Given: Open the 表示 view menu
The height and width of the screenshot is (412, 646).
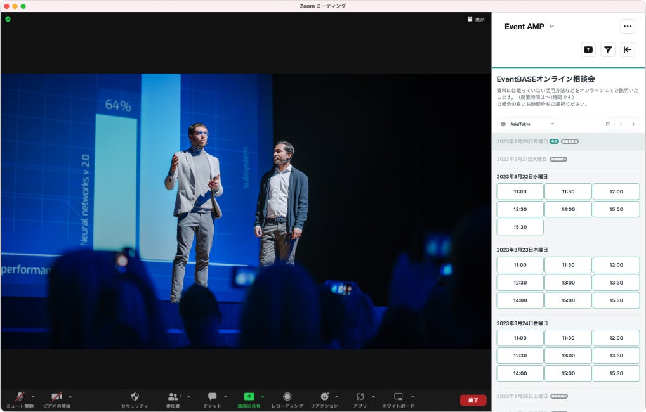Looking at the screenshot, I should pyautogui.click(x=476, y=20).
